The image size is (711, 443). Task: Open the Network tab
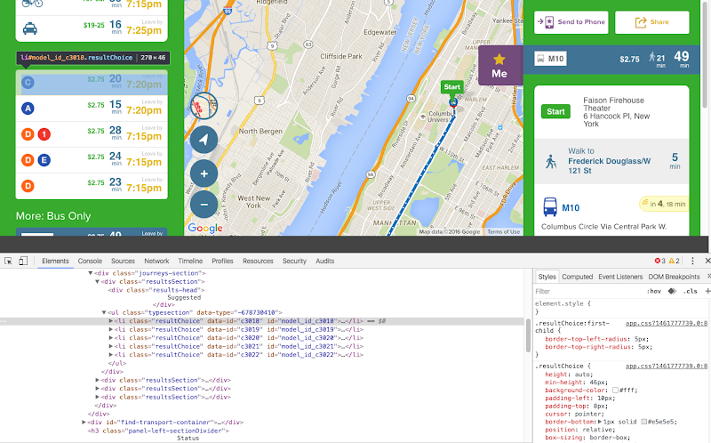pyautogui.click(x=156, y=261)
